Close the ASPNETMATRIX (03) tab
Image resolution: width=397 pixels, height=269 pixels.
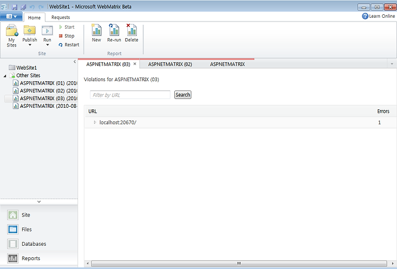pos(135,64)
